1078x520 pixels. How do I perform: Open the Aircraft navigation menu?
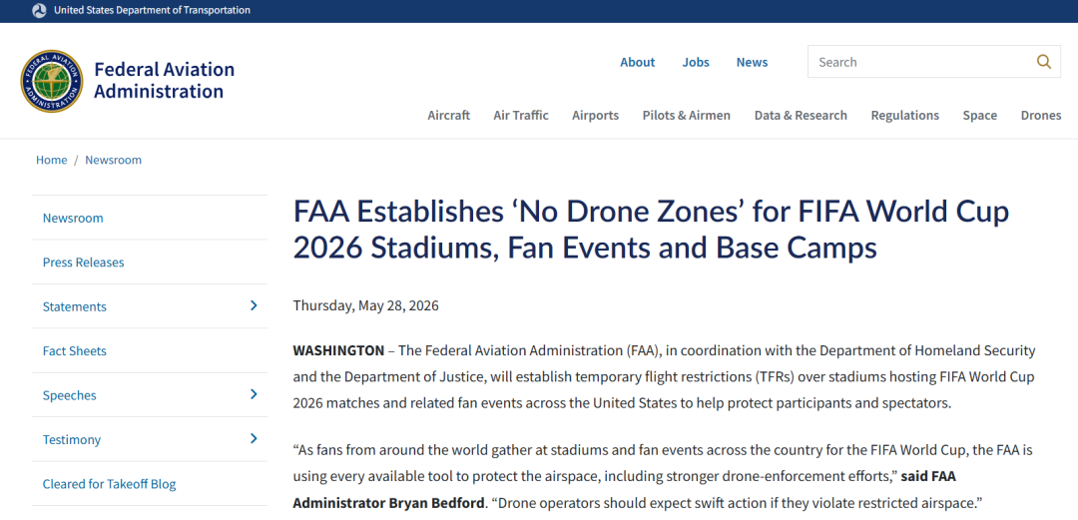pyautogui.click(x=449, y=116)
